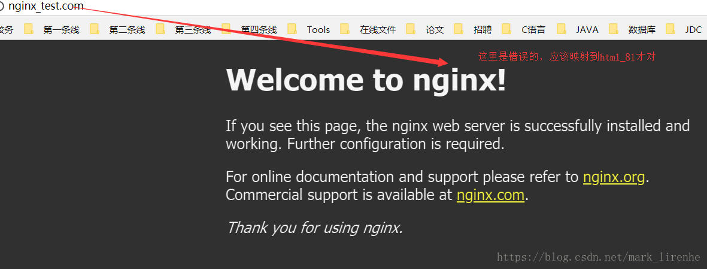This screenshot has height=269, width=707.
Task: Open the C语言 bookmark folder
Action: [524, 30]
